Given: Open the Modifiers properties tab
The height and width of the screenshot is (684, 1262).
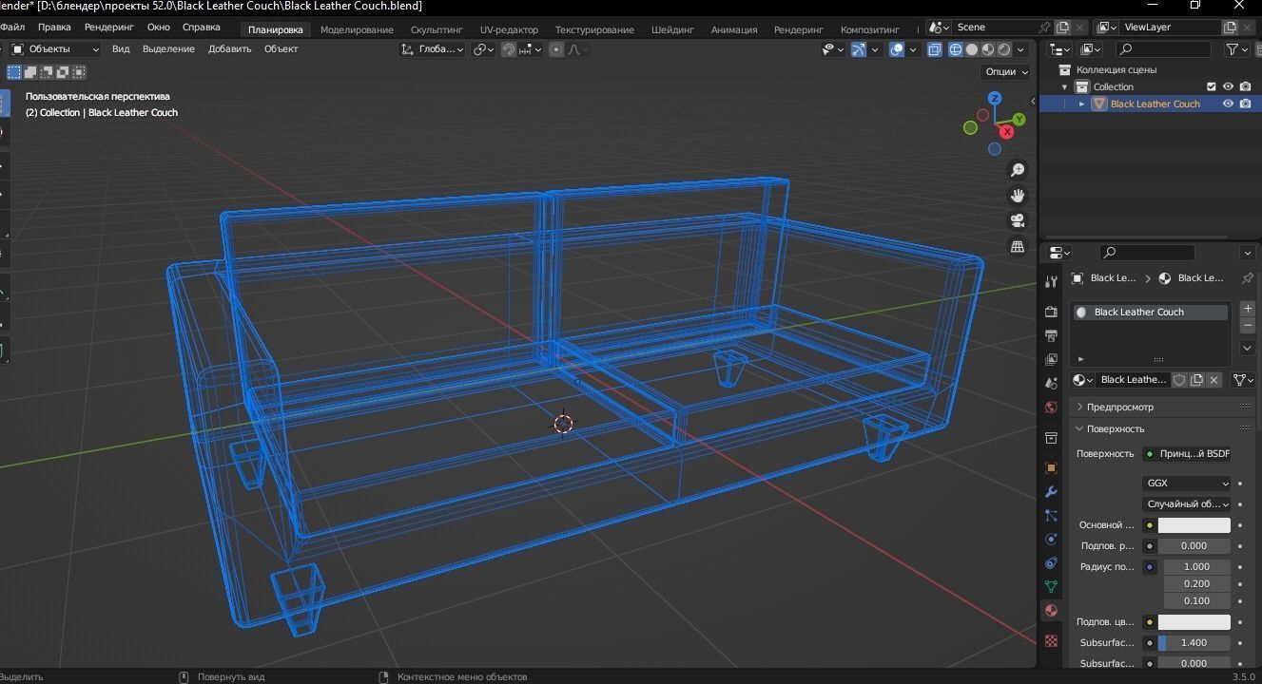Looking at the screenshot, I should pyautogui.click(x=1051, y=491).
